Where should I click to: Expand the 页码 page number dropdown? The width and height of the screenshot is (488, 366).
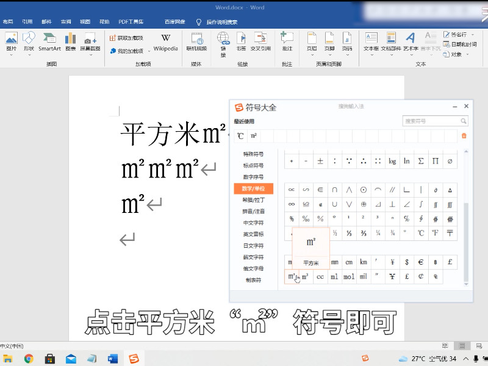click(347, 55)
